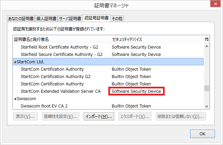Click Builtin Object Token in the Swisscom Root EV row
This screenshot has width=223, height=145.
pyautogui.click(x=131, y=106)
